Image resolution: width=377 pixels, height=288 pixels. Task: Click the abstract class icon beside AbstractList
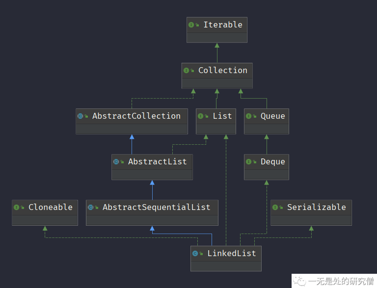[116, 161]
